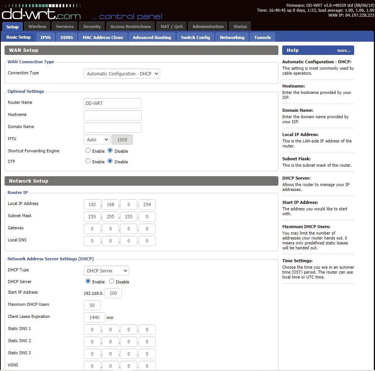Expand the Connection Type dropdown
The image size is (375, 371).
(x=122, y=74)
